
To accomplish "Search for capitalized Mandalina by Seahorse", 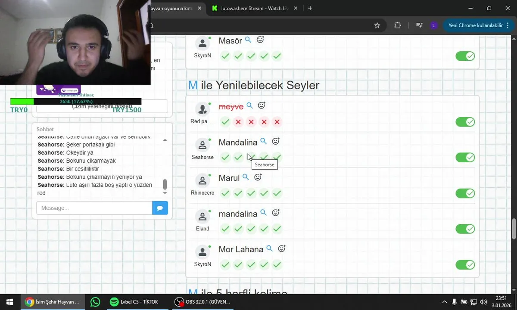I will click(263, 141).
